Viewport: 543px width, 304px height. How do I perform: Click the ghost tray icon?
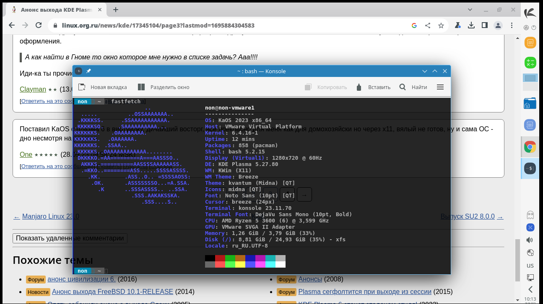(530, 215)
